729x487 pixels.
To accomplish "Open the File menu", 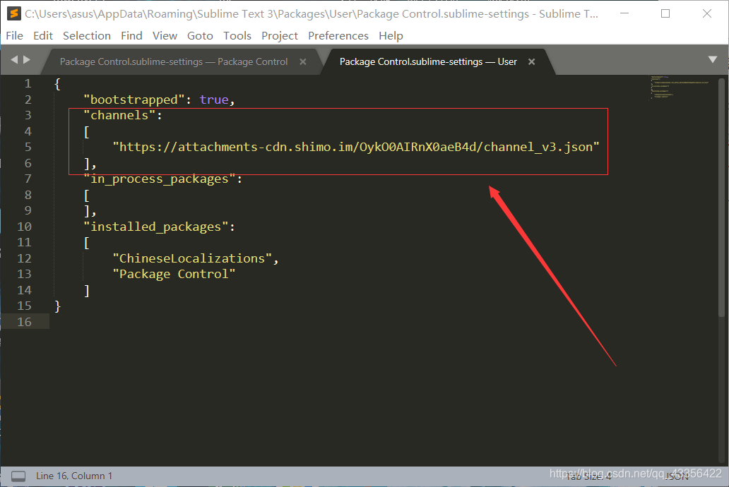I will (14, 36).
